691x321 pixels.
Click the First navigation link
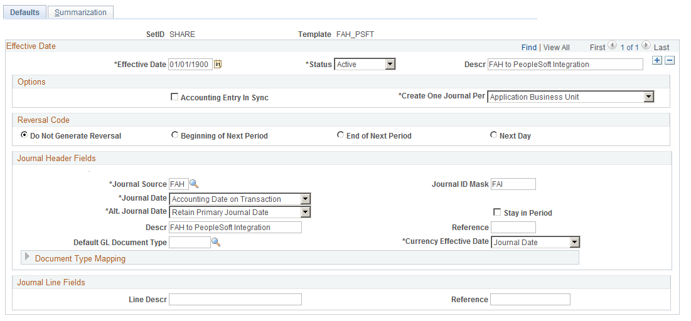[597, 47]
